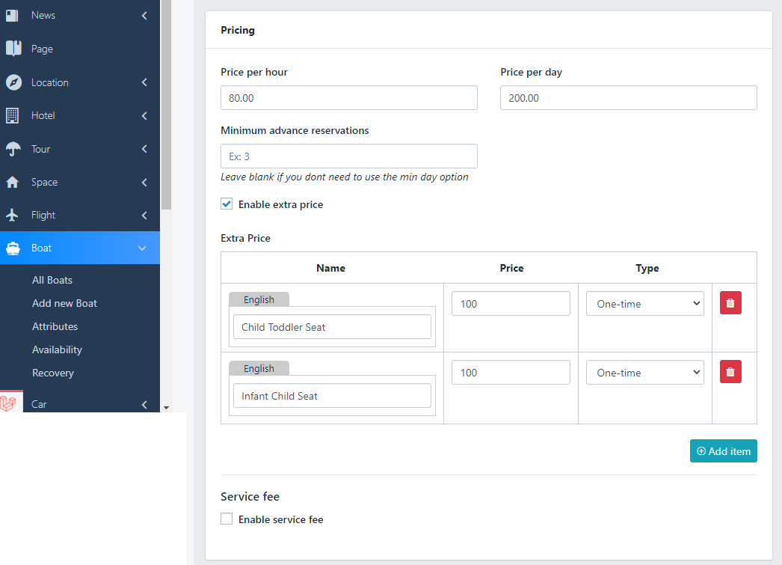Click the house icon beside Space
The width and height of the screenshot is (782, 565).
[13, 182]
